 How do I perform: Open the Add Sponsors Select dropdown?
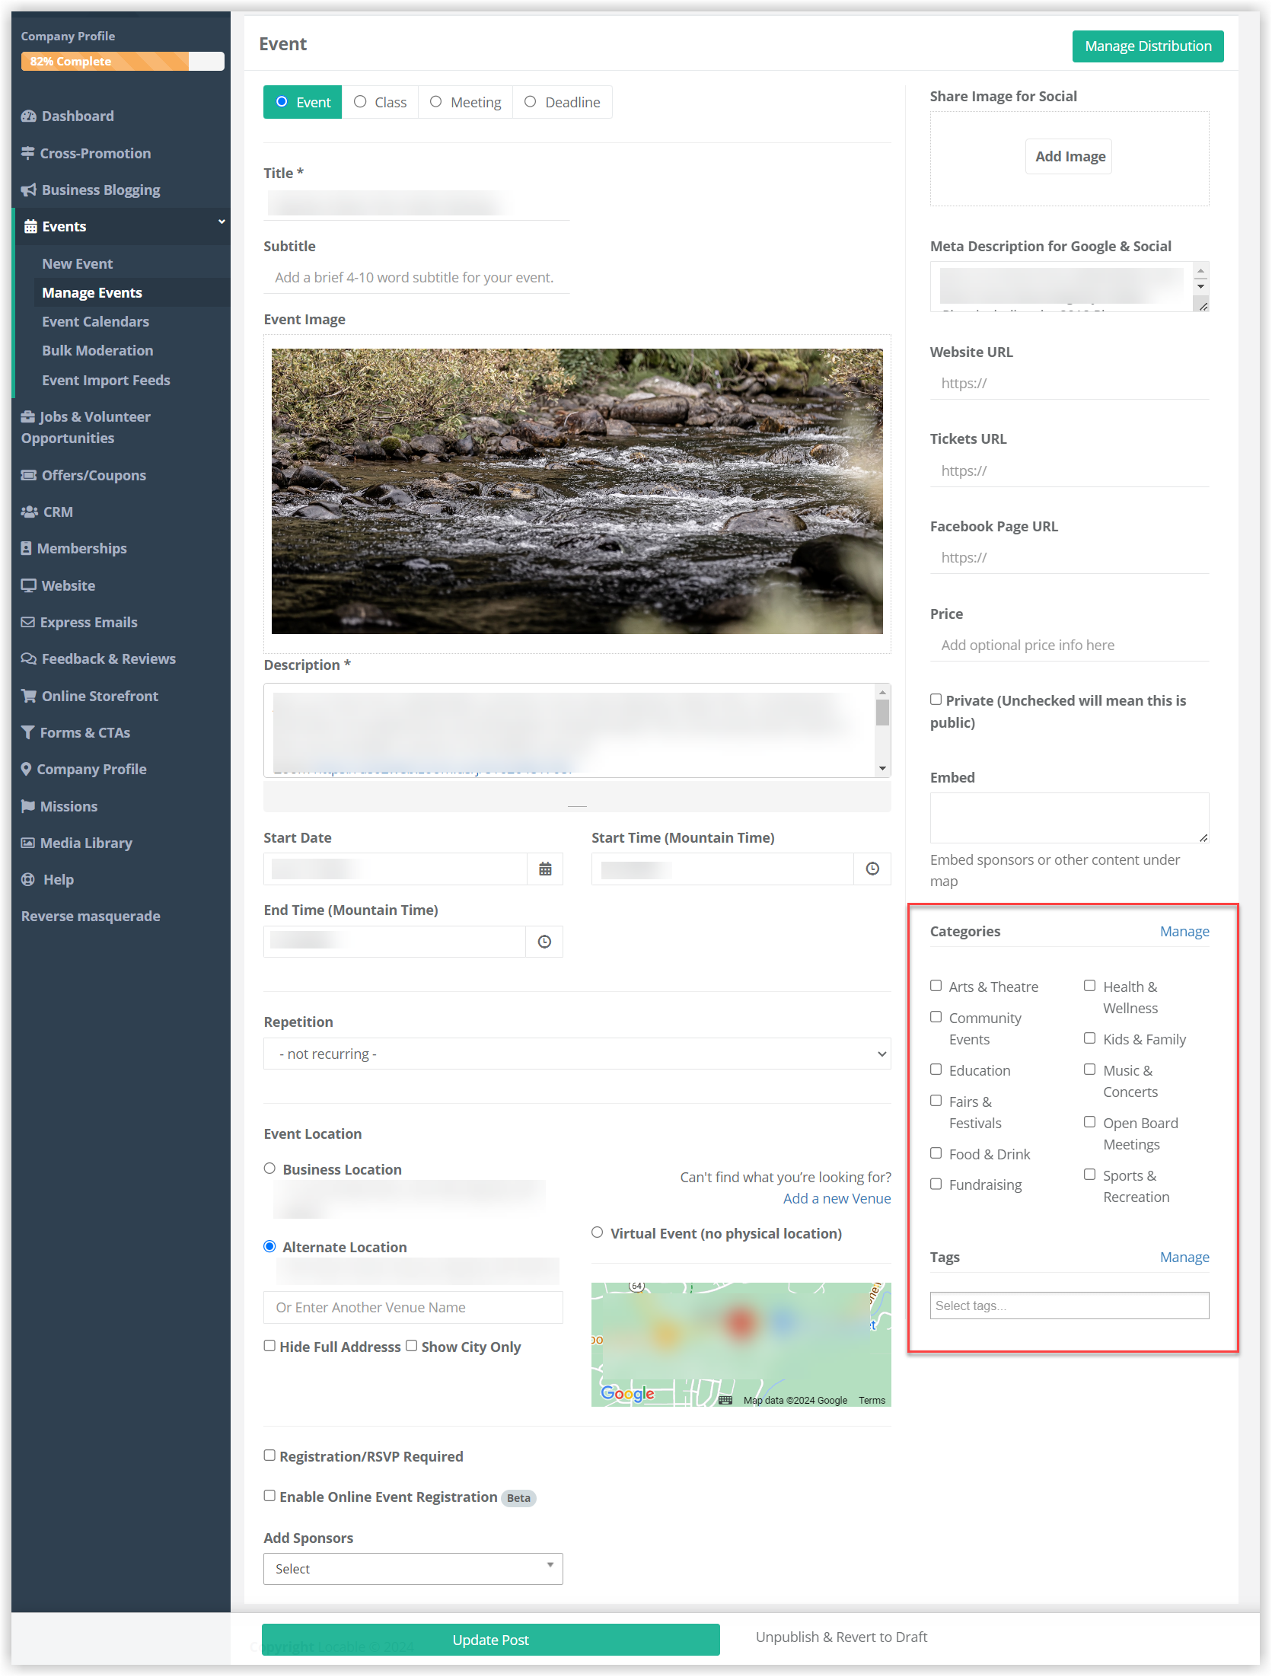(x=413, y=1569)
